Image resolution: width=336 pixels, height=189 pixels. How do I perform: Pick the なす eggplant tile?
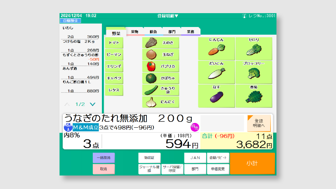click(x=217, y=96)
